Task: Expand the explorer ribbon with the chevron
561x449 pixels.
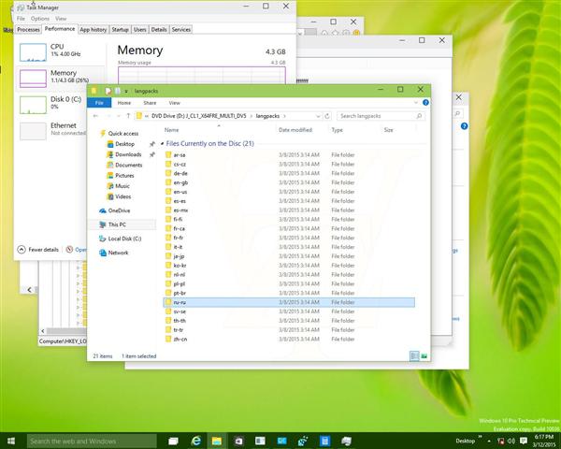Action: click(x=416, y=102)
